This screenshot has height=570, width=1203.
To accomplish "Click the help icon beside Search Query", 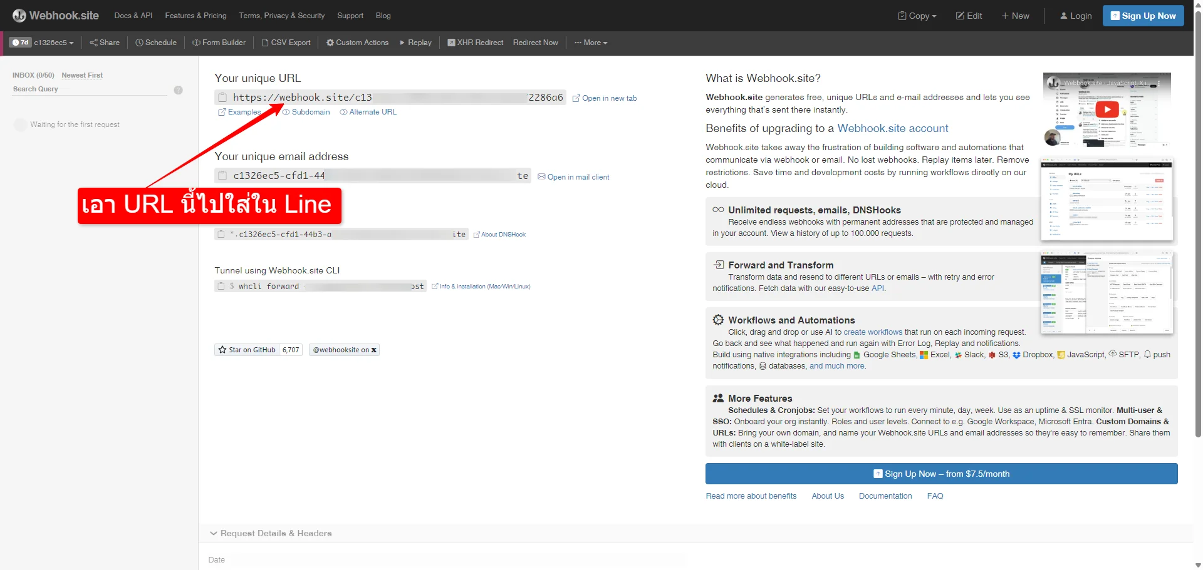I will point(178,90).
